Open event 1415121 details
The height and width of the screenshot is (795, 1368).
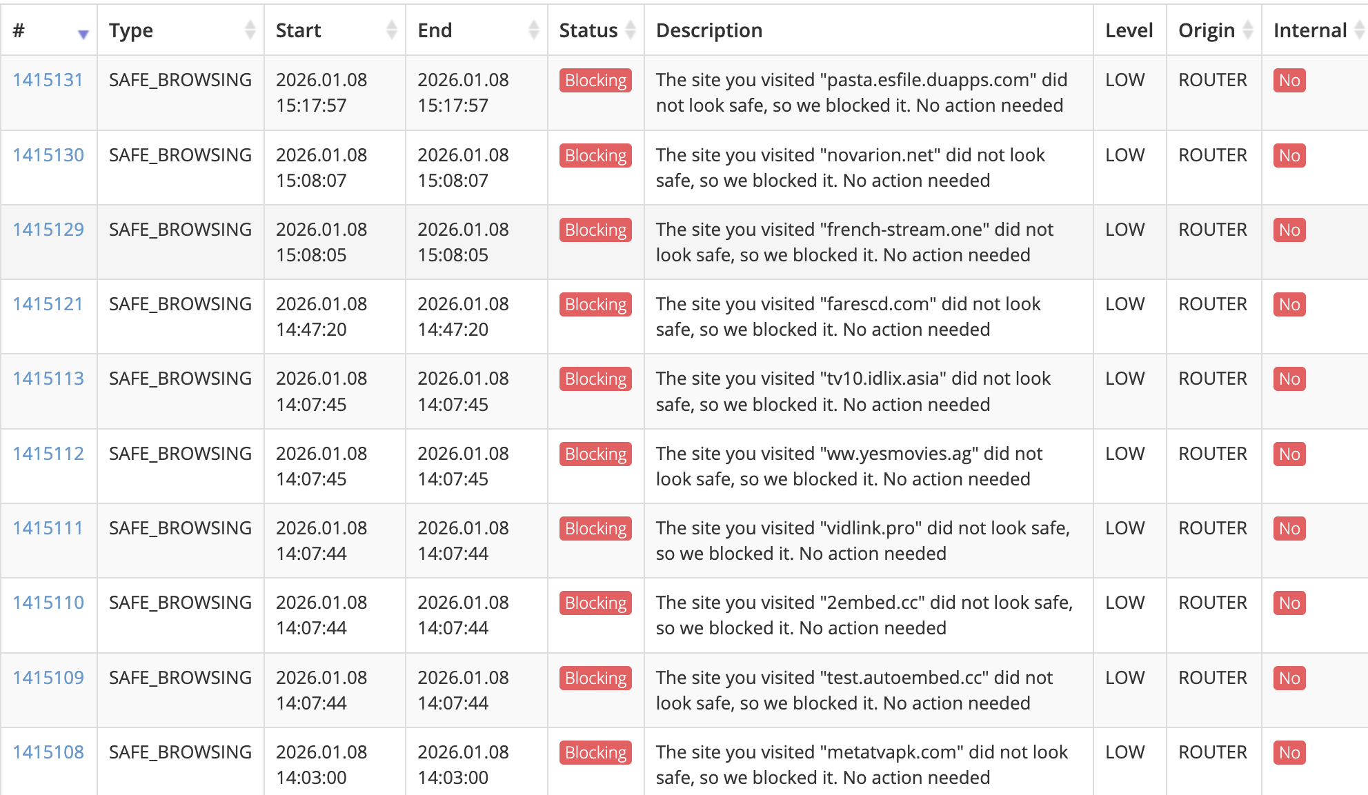(x=48, y=304)
